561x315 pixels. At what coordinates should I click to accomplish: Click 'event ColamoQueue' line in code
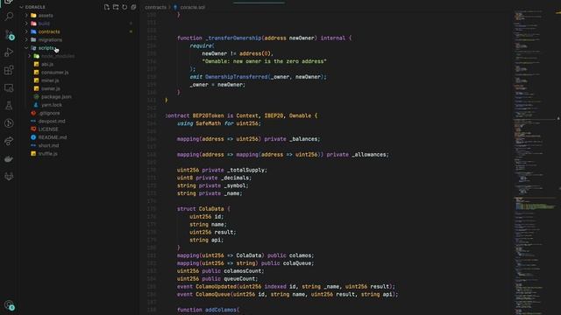(288, 294)
